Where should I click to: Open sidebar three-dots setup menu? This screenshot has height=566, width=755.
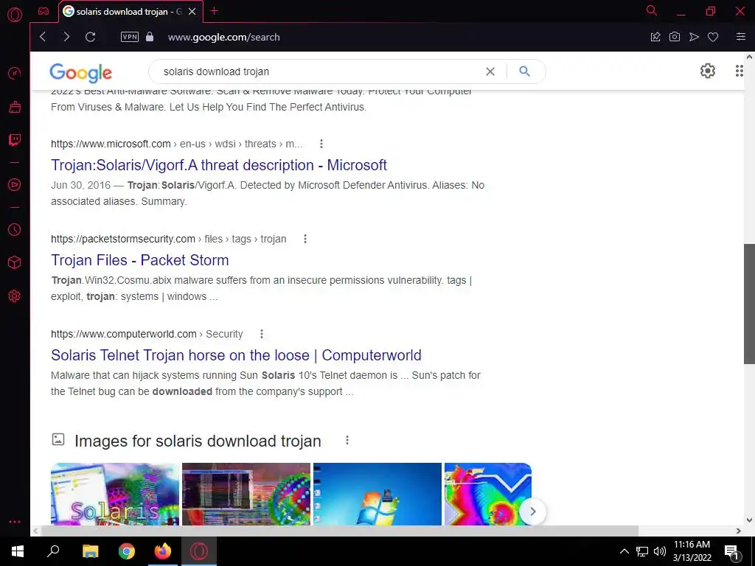coord(15,522)
